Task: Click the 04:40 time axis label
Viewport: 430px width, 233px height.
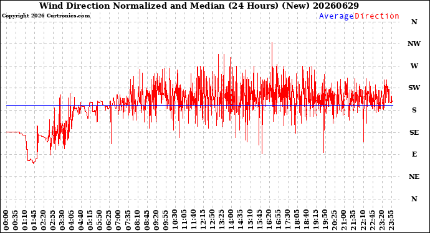Action: pyautogui.click(x=81, y=220)
